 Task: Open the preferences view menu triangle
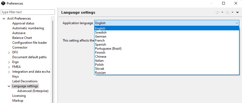click(237, 12)
